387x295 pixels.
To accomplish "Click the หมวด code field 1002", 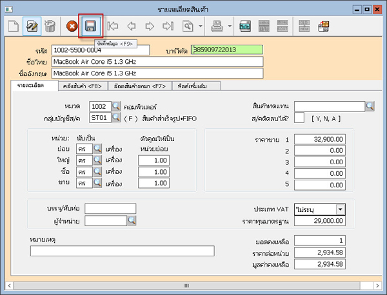I will click(x=100, y=106).
